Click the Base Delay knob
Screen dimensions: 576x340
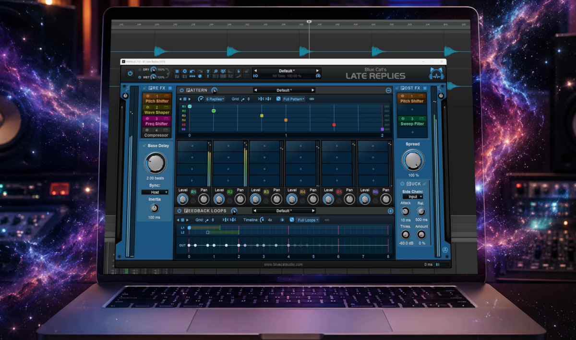[155, 163]
